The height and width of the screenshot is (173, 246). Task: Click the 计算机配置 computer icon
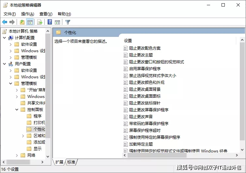[11, 38]
